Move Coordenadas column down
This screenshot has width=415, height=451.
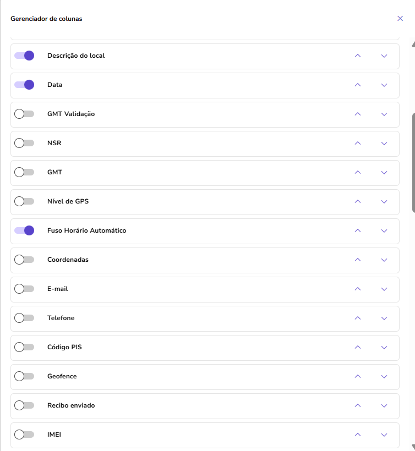(384, 260)
